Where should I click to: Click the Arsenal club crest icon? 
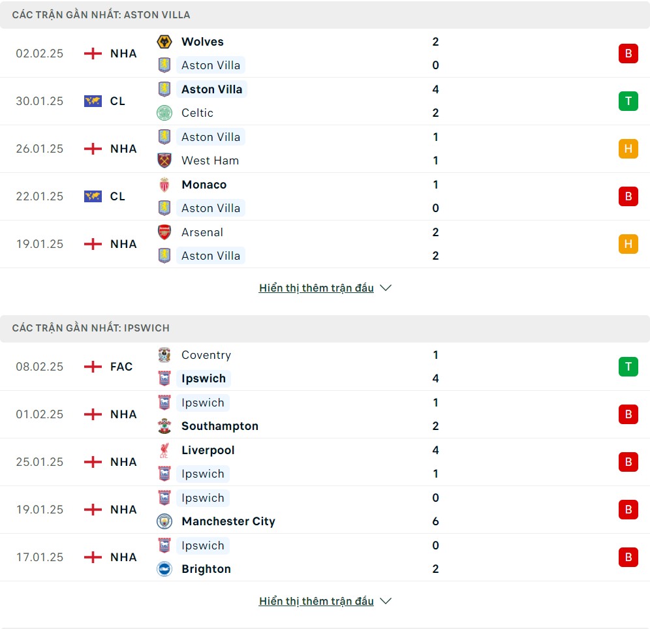pos(164,232)
